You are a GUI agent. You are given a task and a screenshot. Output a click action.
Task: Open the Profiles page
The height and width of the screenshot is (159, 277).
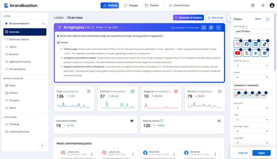11,93
